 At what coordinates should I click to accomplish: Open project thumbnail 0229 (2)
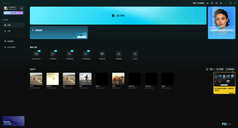tap(151, 79)
